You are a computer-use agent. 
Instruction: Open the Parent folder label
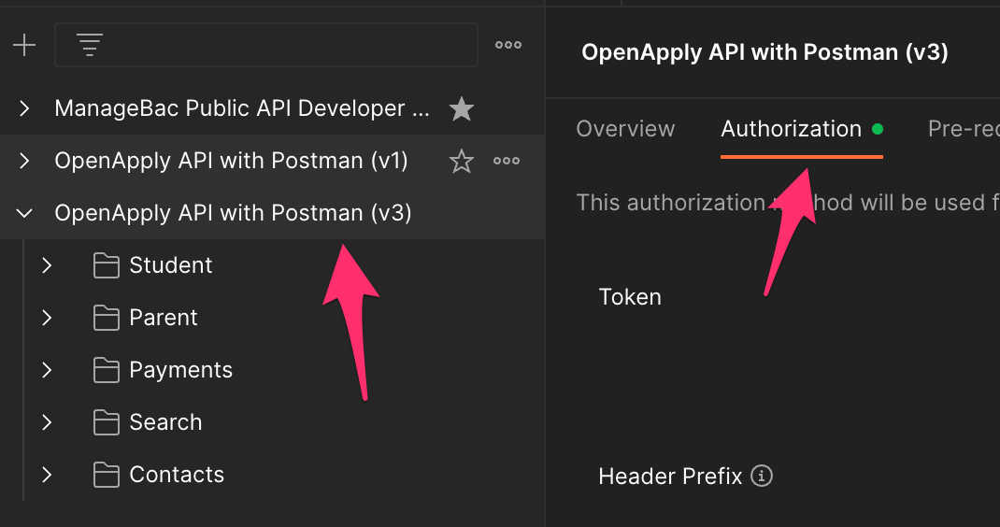(x=164, y=318)
